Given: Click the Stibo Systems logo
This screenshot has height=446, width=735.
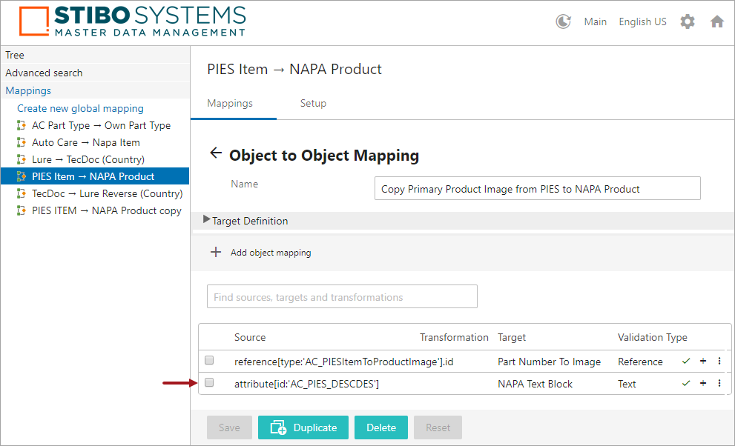Looking at the screenshot, I should 132,21.
